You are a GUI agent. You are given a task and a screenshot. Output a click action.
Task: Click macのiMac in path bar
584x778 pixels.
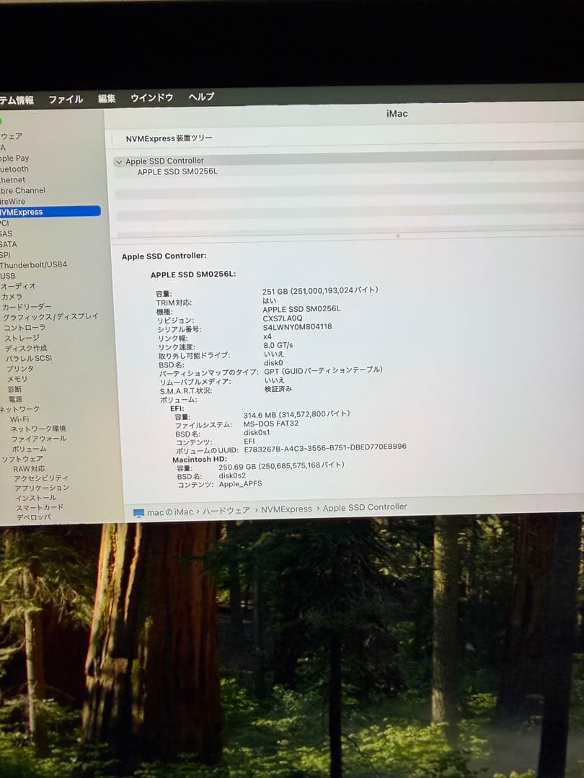click(x=170, y=511)
